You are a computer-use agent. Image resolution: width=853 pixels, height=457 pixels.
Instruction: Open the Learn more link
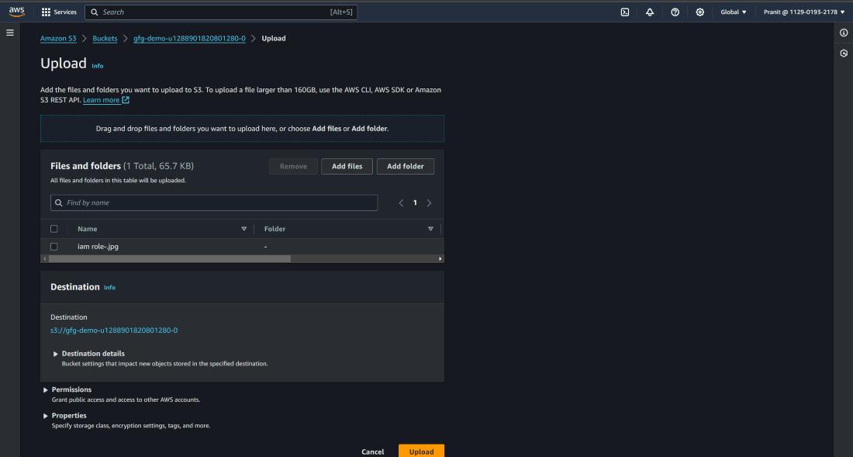coord(101,100)
